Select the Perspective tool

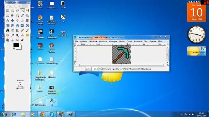[x=17, y=25]
